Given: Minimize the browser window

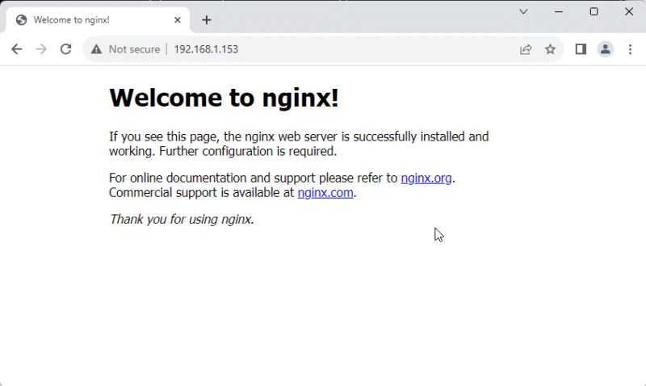Looking at the screenshot, I should [559, 11].
